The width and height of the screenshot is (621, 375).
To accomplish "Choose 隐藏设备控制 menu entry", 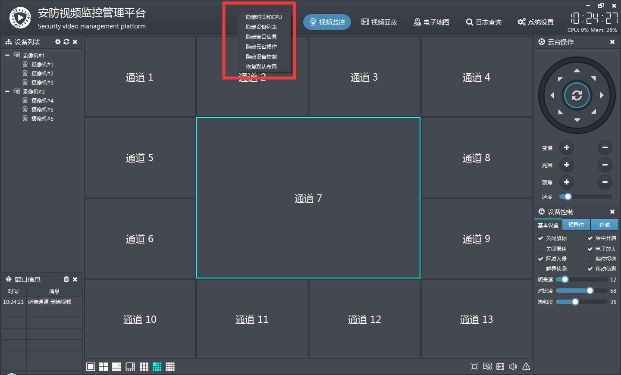I will coord(264,57).
